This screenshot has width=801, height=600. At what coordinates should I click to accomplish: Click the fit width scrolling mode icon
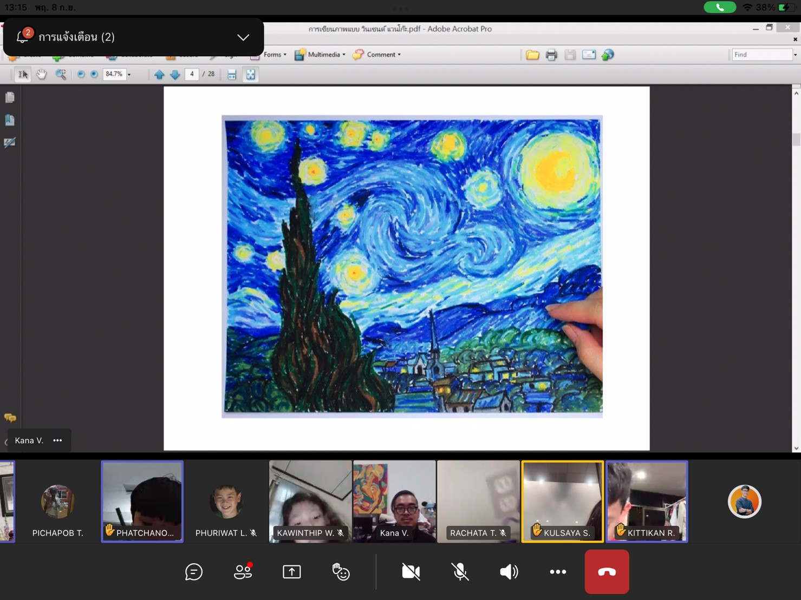232,75
